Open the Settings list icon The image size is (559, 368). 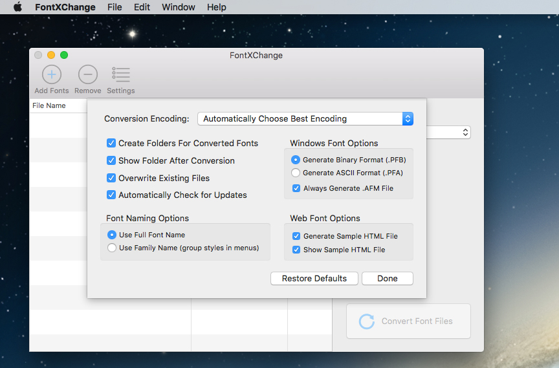pyautogui.click(x=121, y=74)
